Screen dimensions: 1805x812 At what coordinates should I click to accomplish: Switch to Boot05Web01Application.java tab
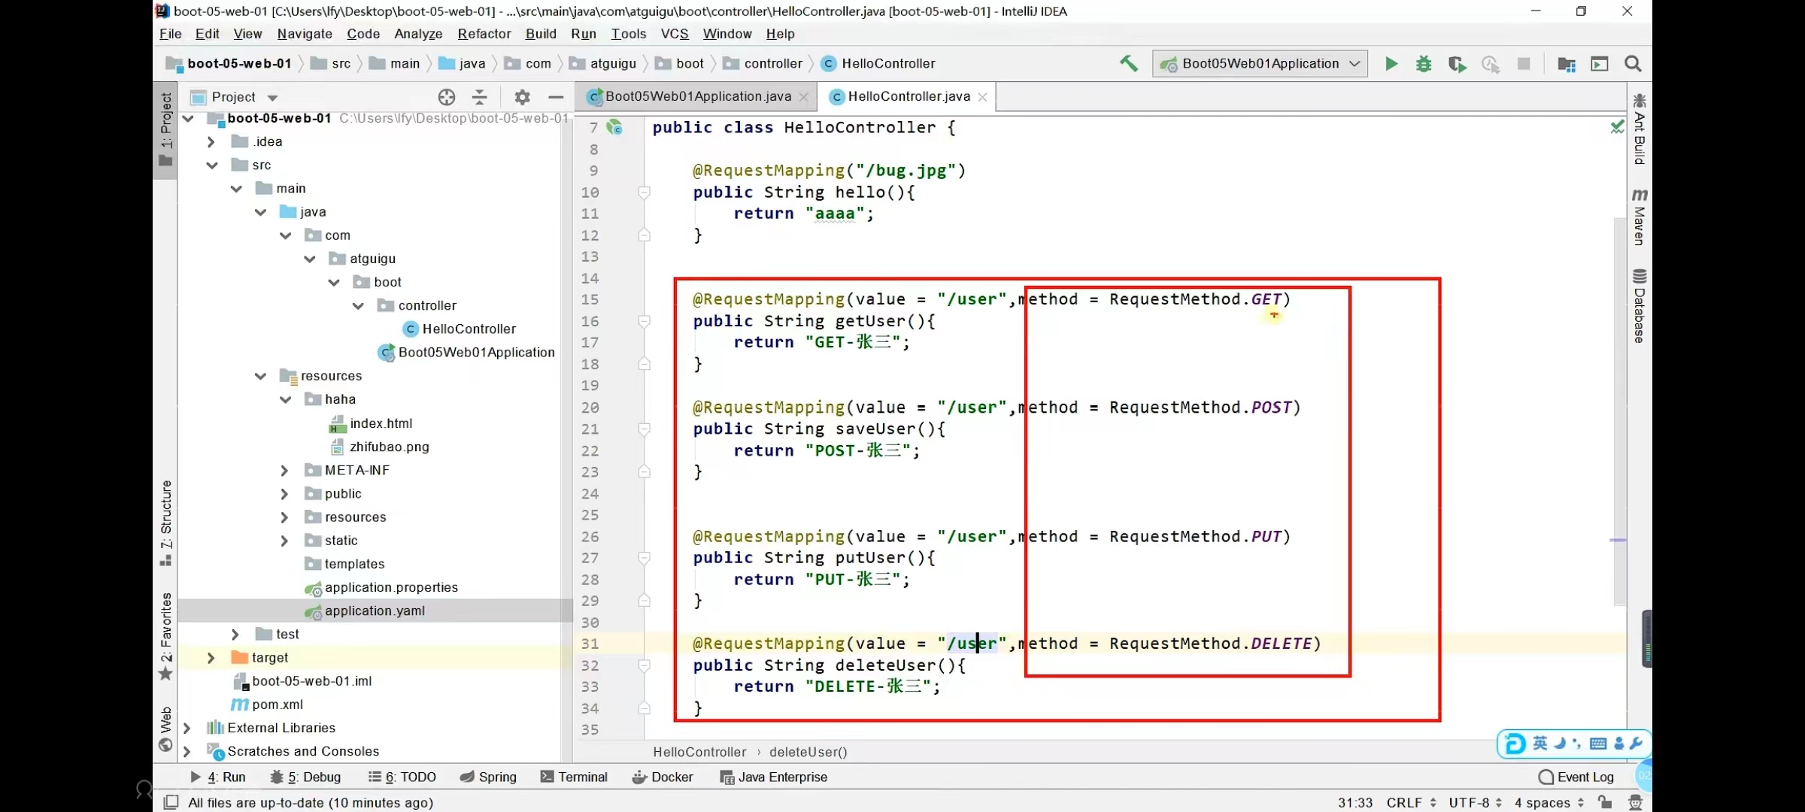coord(696,96)
